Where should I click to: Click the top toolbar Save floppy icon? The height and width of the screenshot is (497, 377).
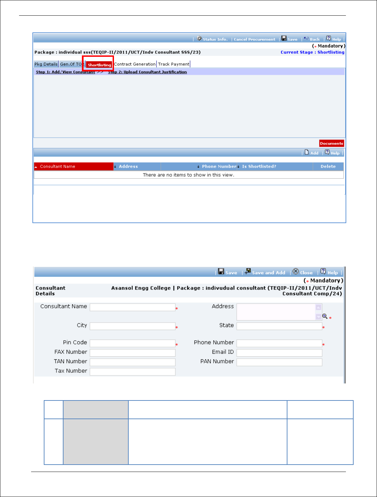[x=284, y=38]
